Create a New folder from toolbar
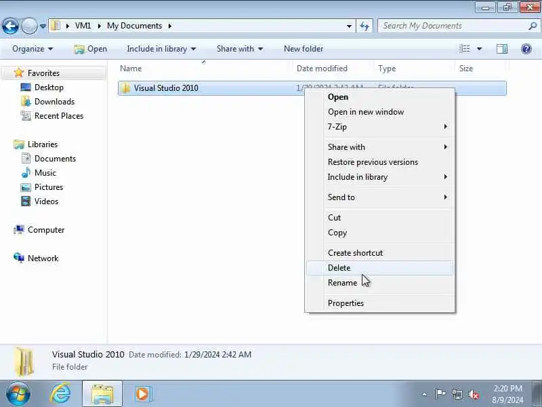Viewport: 542px width, 407px height. tap(304, 49)
